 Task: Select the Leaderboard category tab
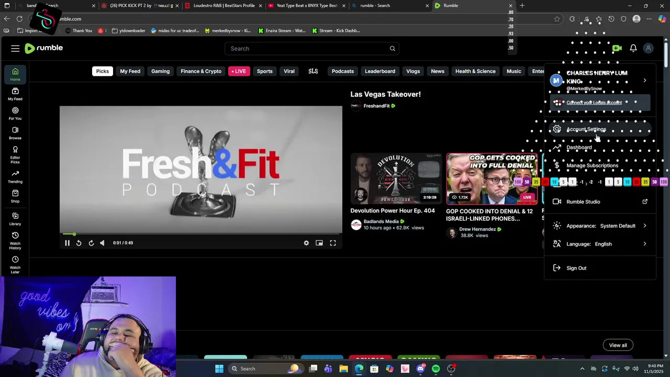[x=380, y=71]
